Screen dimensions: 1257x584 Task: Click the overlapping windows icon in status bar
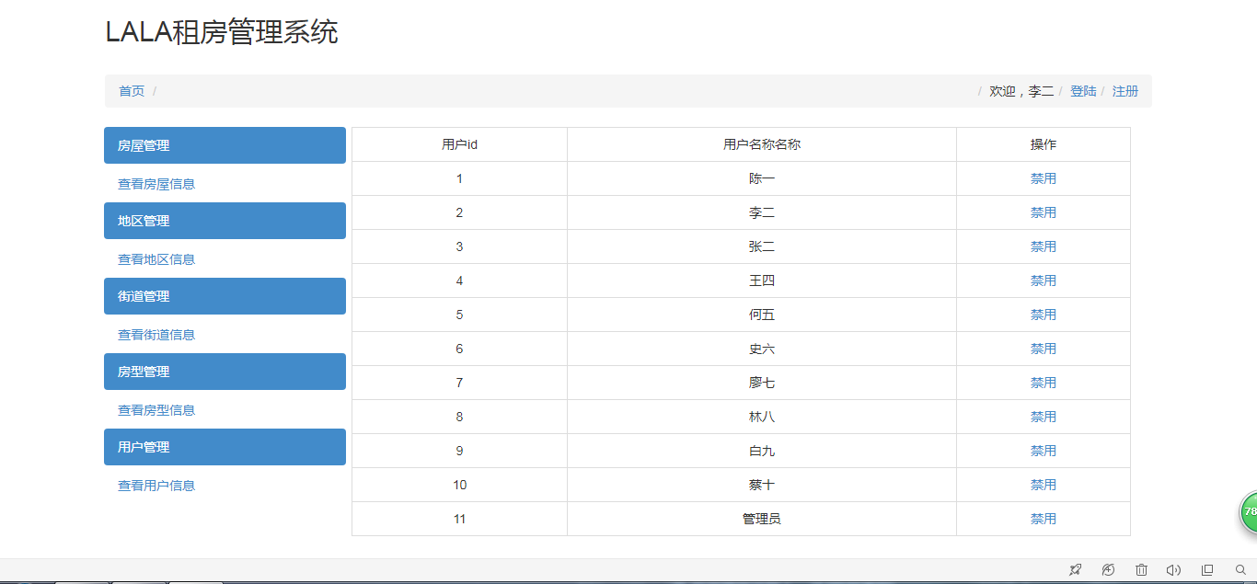pyautogui.click(x=1207, y=570)
